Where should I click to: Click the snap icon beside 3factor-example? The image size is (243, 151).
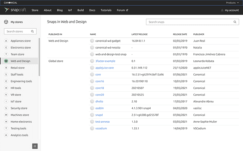click(92, 61)
